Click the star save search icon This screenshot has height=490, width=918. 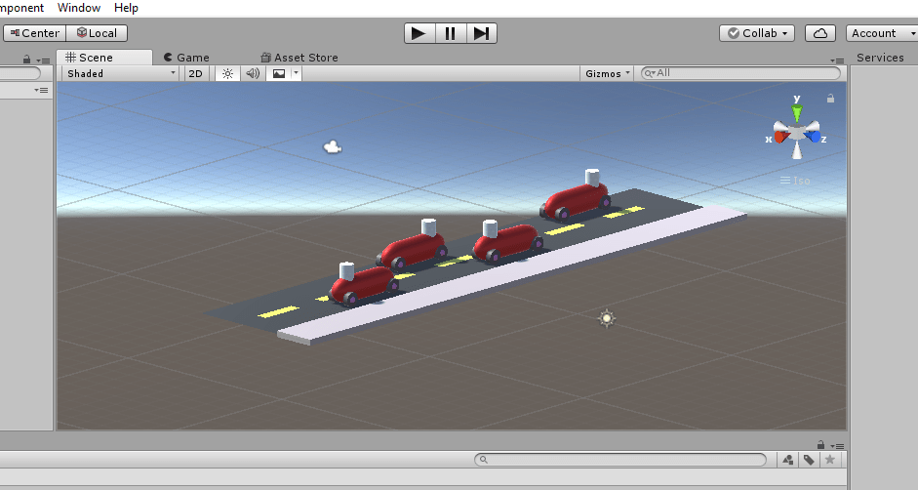click(x=830, y=460)
